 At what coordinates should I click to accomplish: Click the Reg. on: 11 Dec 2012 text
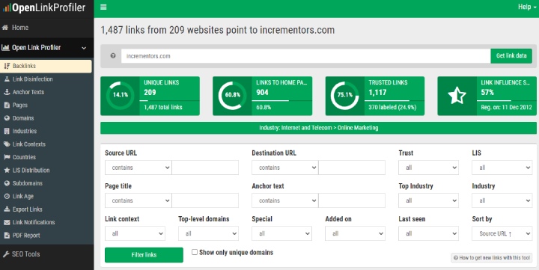pyautogui.click(x=506, y=107)
